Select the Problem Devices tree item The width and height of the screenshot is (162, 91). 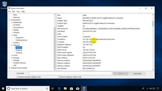[x=19, y=63]
